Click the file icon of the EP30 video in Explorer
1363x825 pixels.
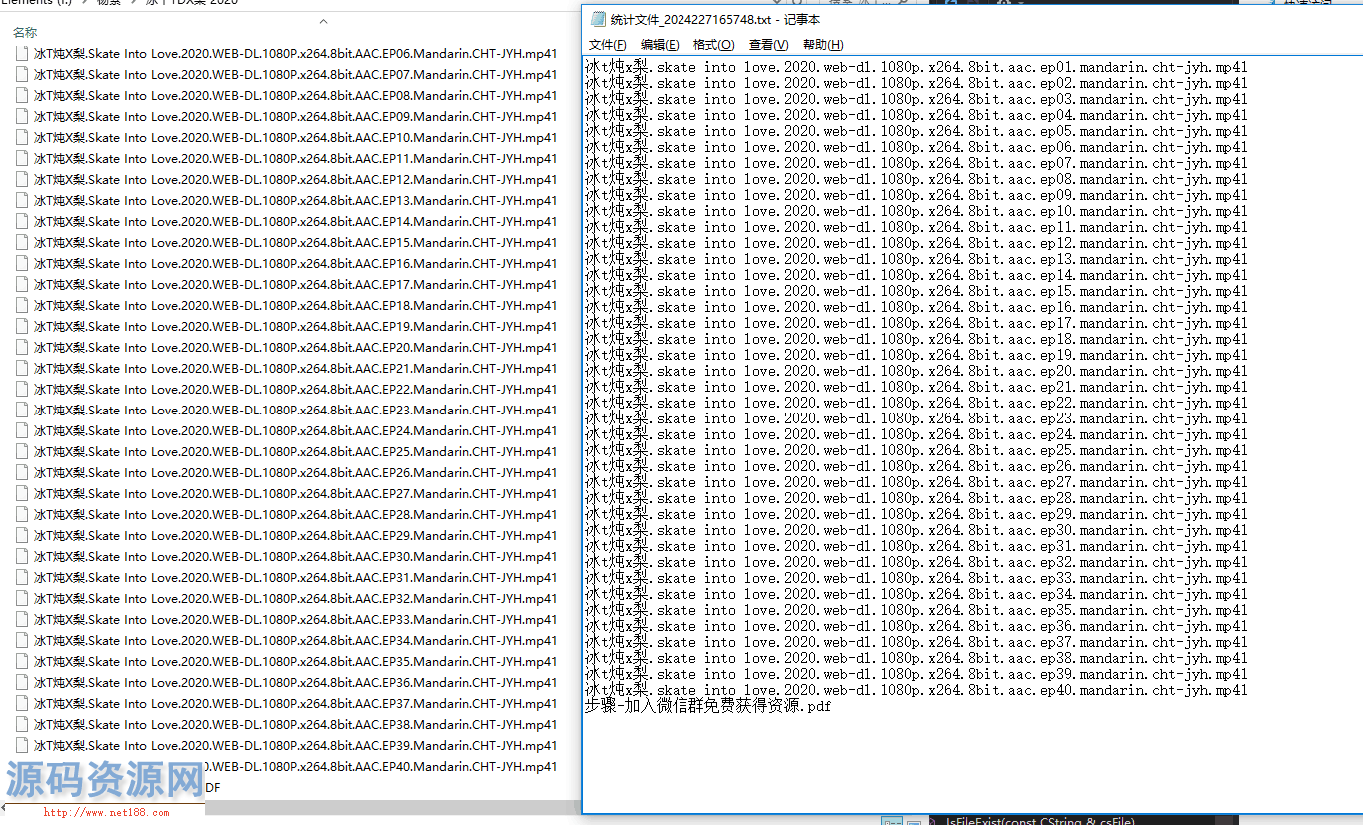click(x=22, y=556)
